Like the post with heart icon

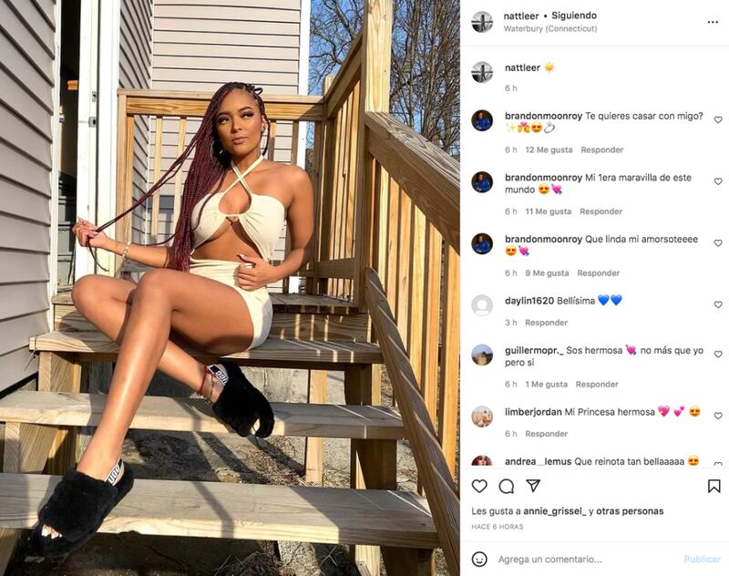pos(479,487)
